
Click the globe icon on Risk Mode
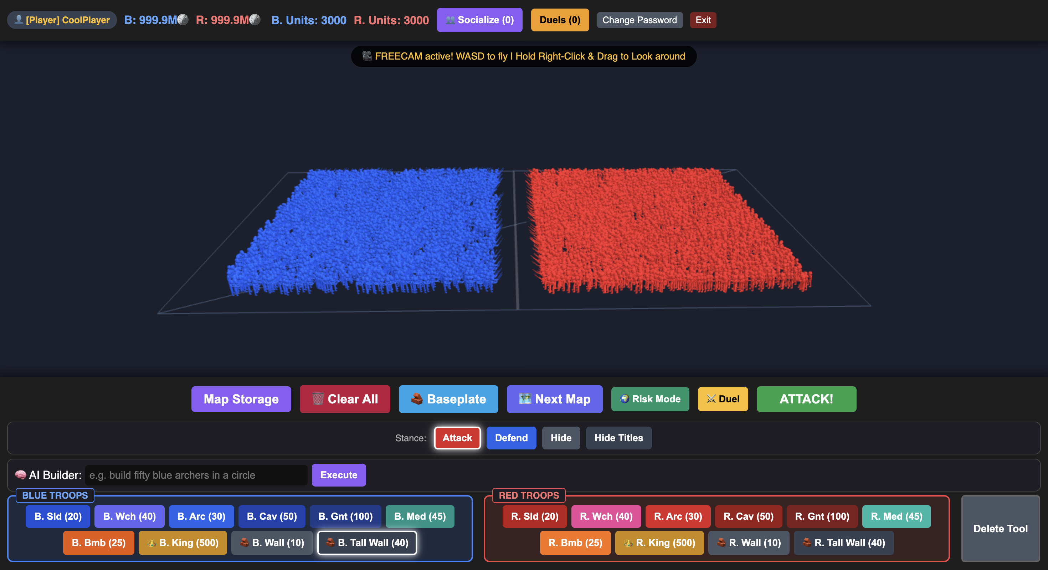(625, 398)
